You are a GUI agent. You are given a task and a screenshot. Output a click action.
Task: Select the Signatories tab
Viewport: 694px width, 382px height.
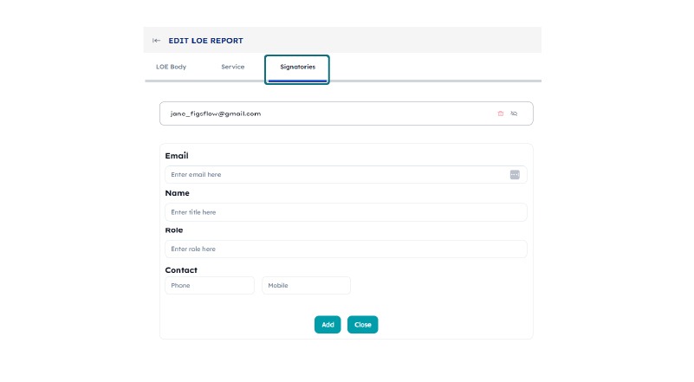pyautogui.click(x=297, y=67)
